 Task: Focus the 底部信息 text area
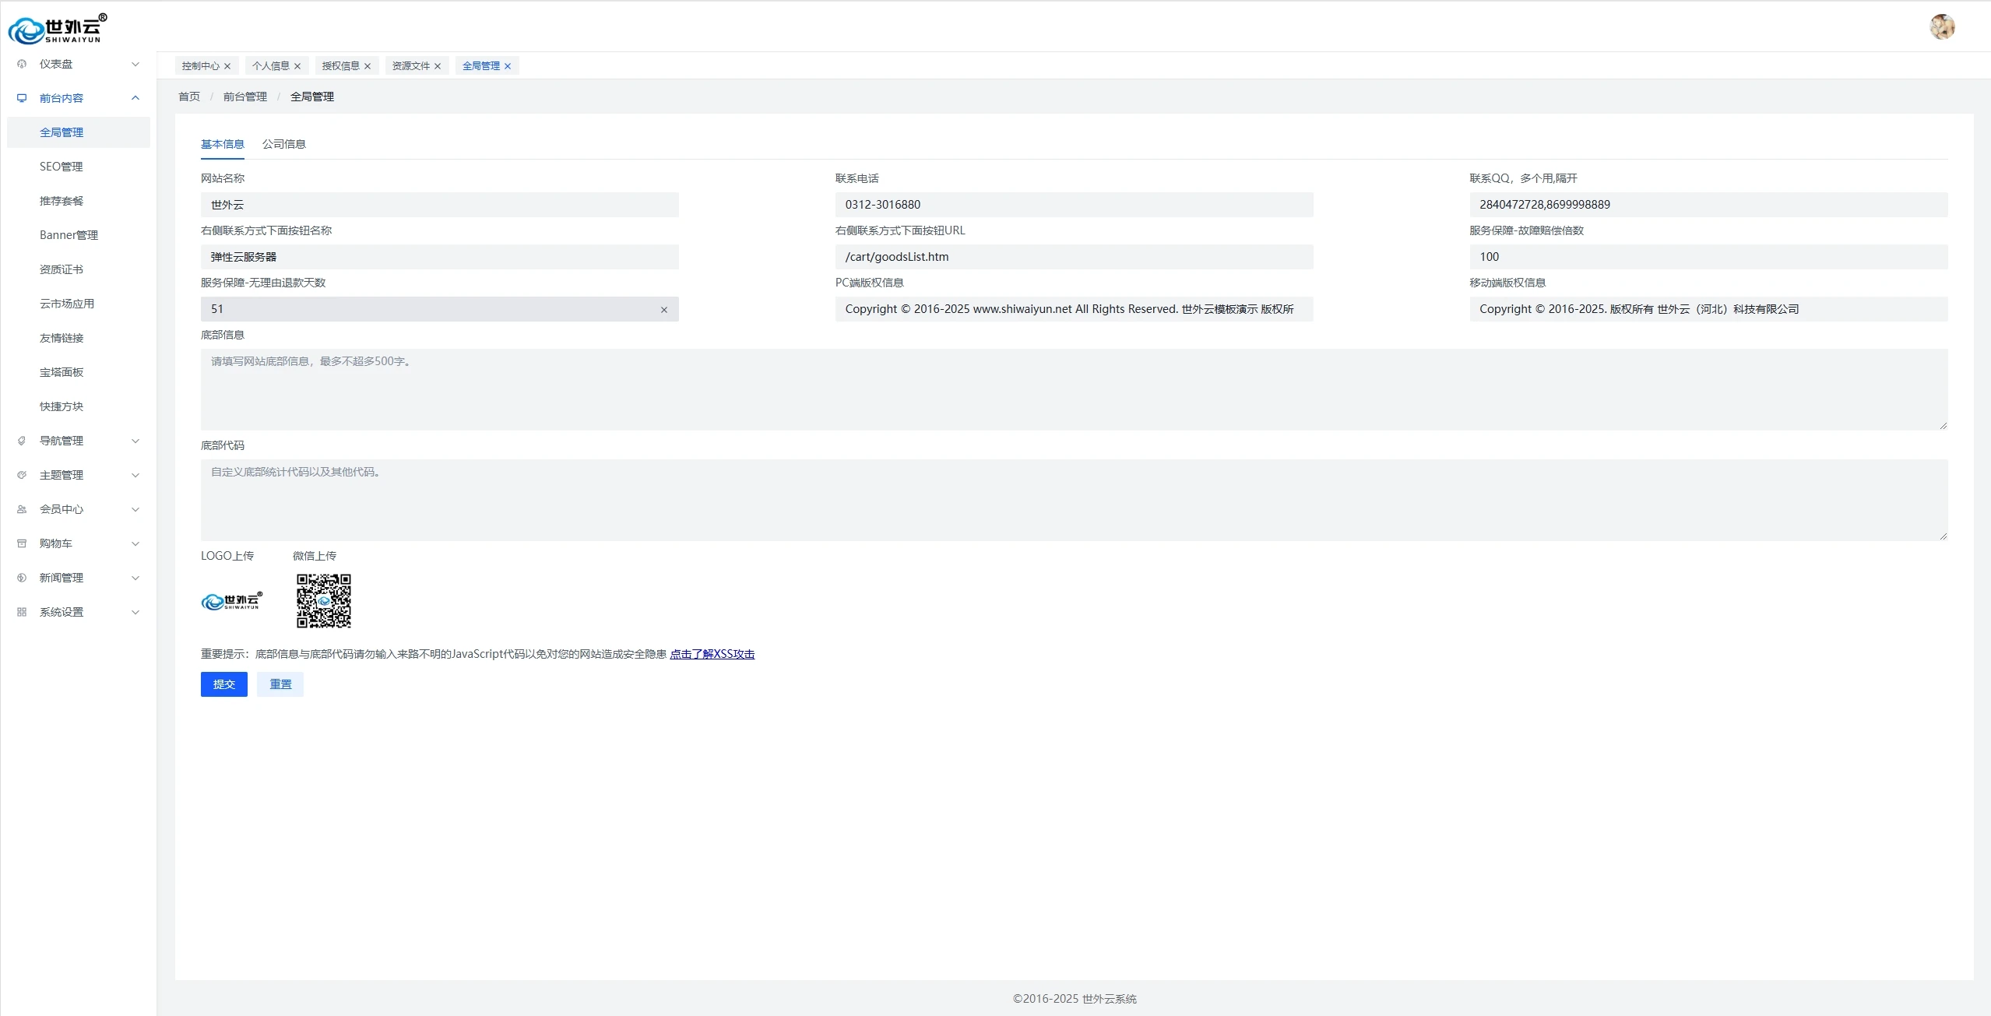[1074, 389]
